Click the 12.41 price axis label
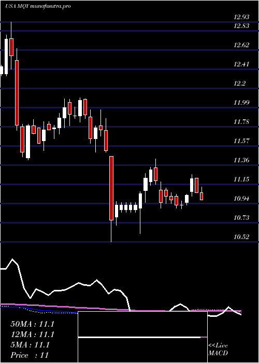The height and width of the screenshot is (363, 259). [x=241, y=64]
